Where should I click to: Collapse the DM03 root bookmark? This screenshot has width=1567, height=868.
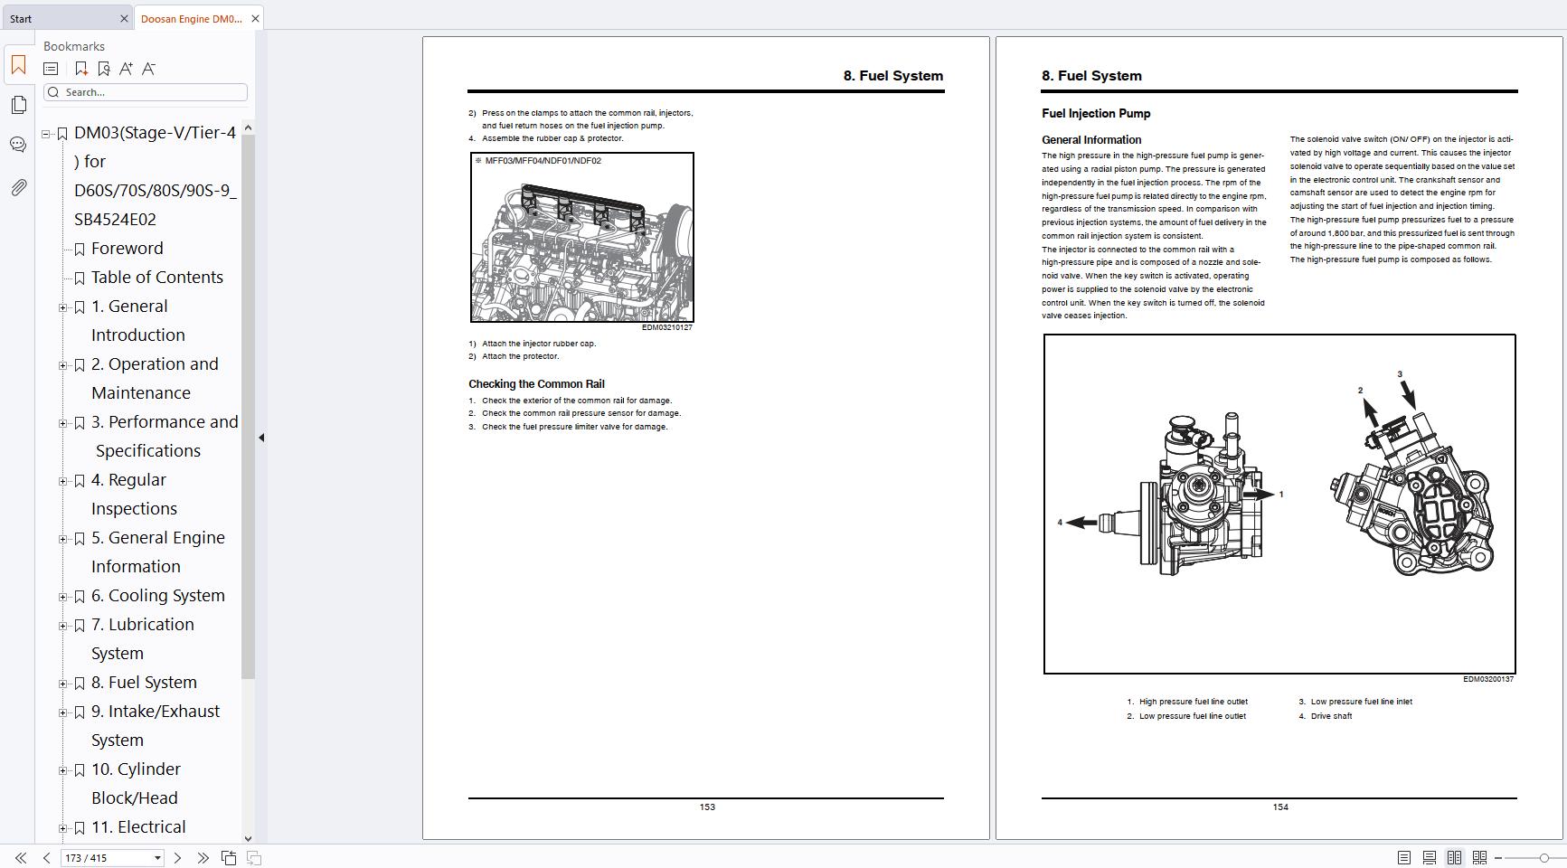coord(46,134)
